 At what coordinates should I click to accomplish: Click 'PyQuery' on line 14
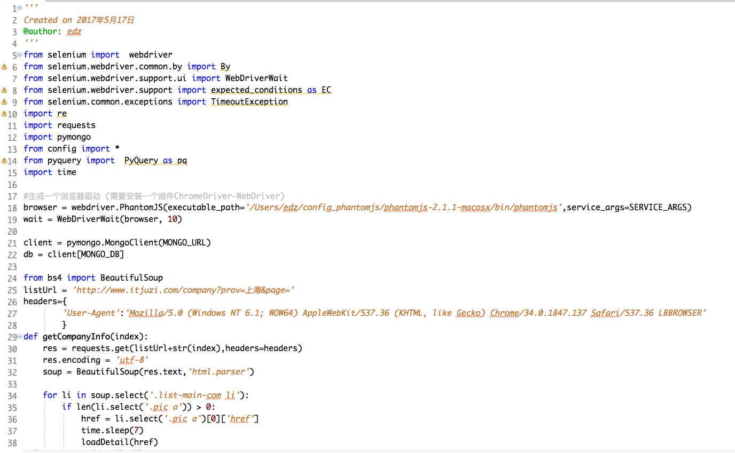[x=141, y=161]
